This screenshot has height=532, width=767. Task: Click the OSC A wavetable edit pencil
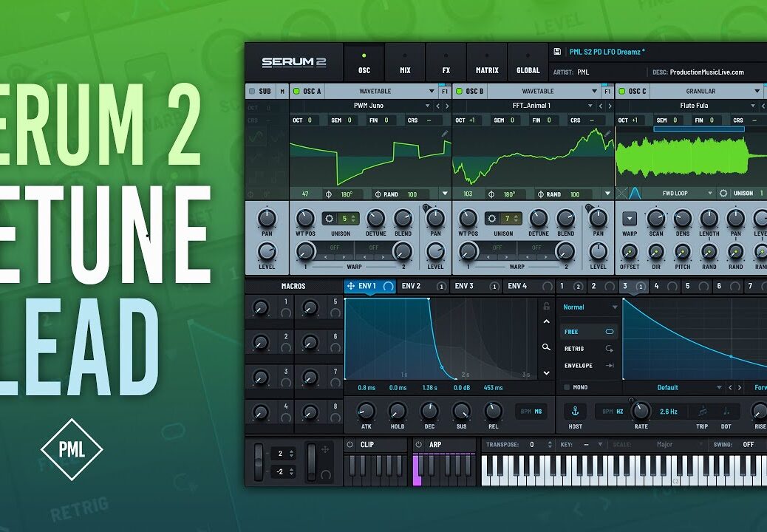point(445,134)
